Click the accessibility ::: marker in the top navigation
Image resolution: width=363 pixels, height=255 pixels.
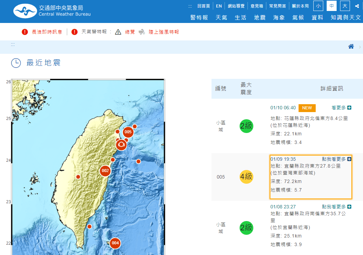tap(190, 6)
